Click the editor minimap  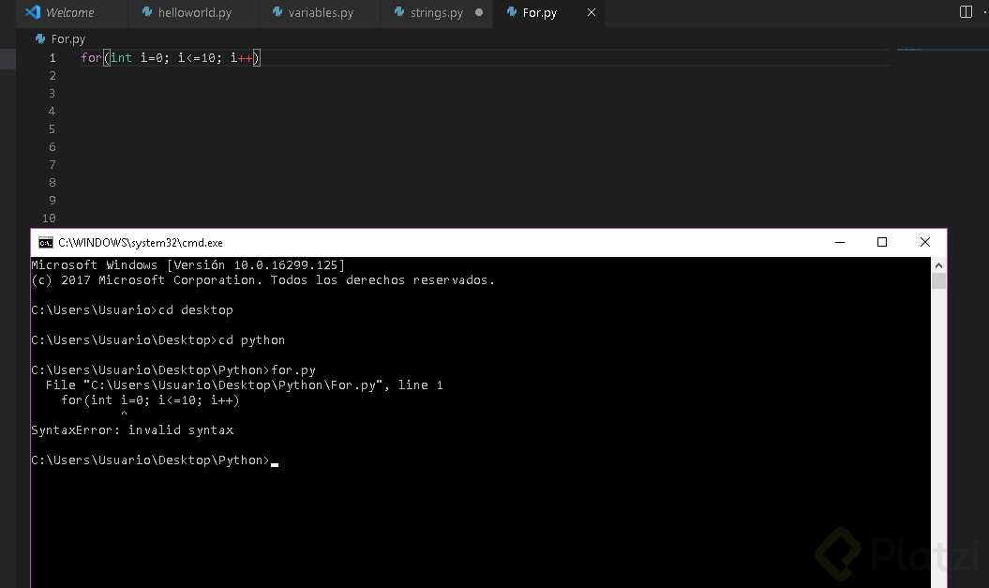pos(942,49)
